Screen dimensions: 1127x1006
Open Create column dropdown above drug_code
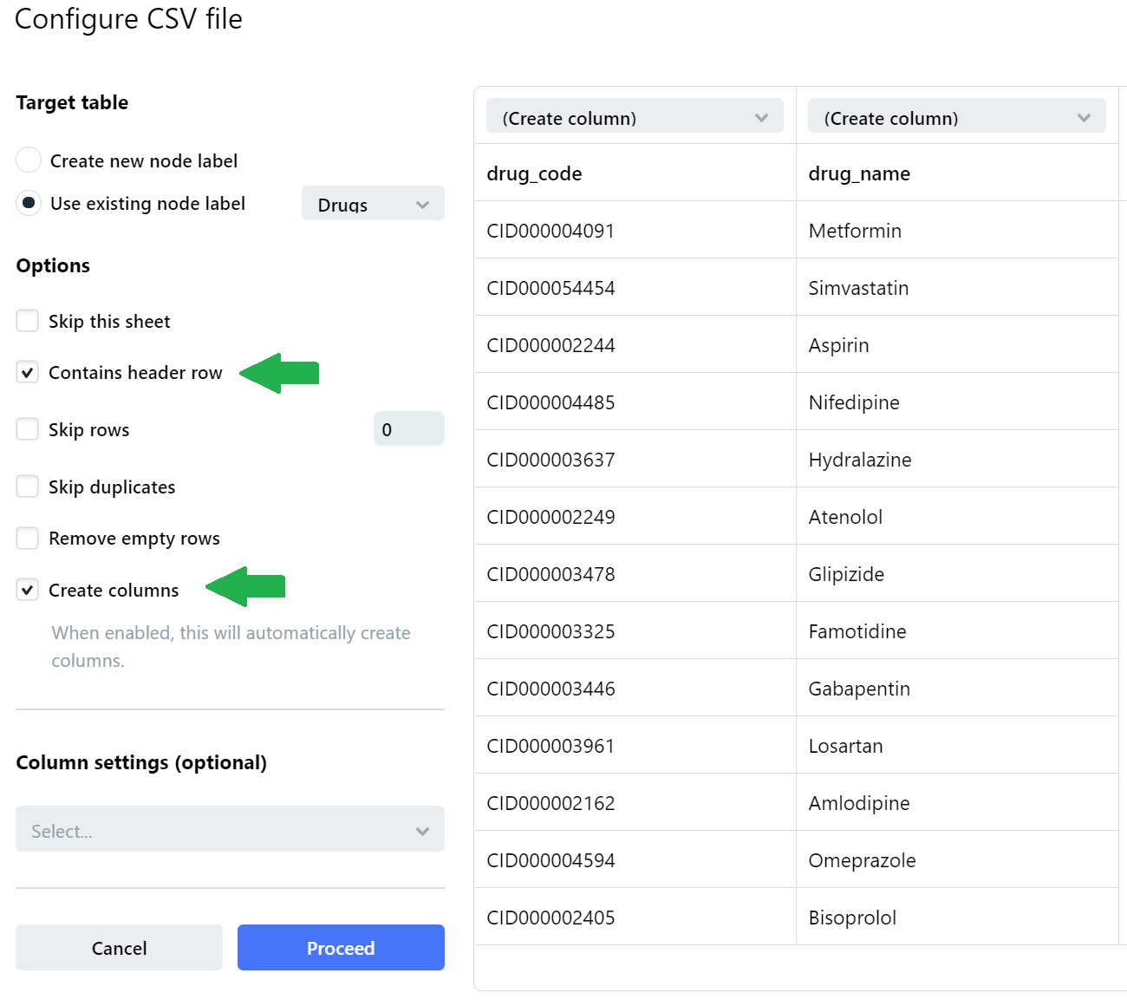635,117
